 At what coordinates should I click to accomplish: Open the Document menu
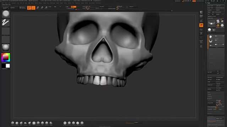click(x=14, y=3)
